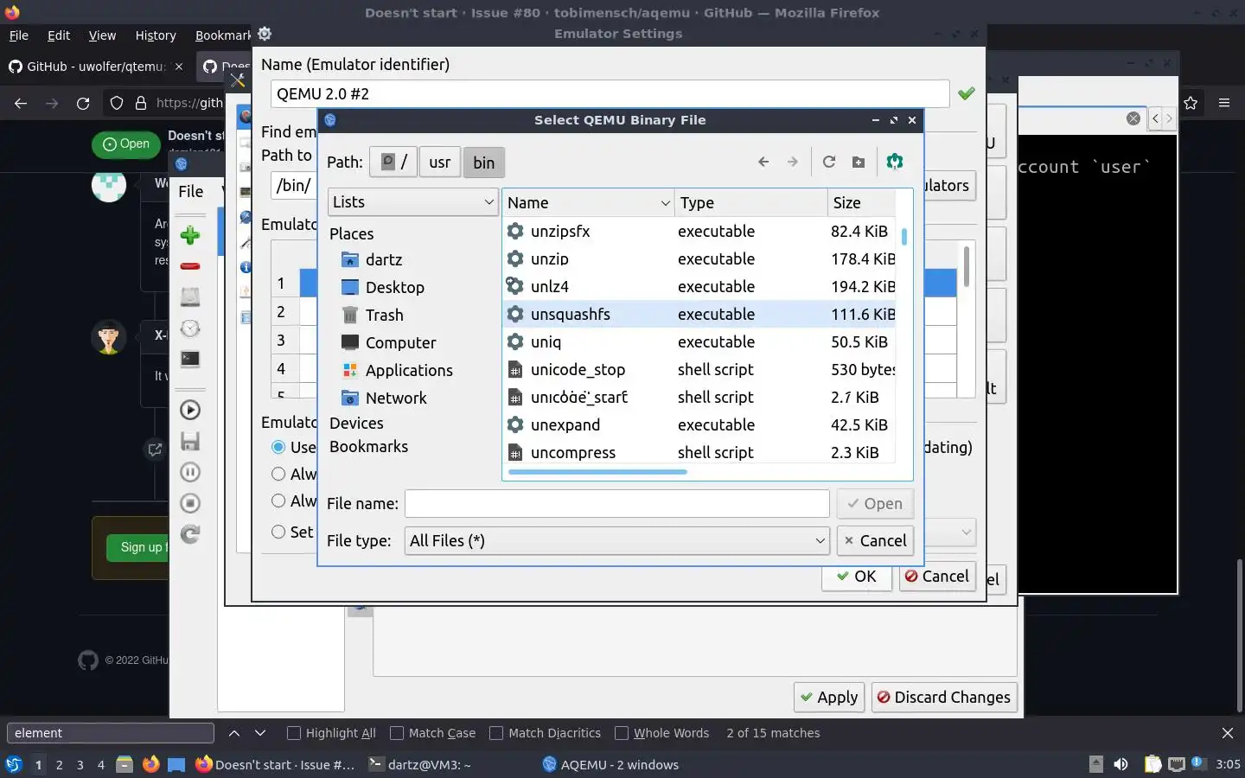Click the unsquashfs executable gear icon
This screenshot has width=1245, height=778.
pyautogui.click(x=515, y=314)
